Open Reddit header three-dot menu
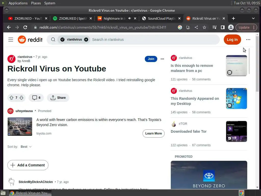 (248, 40)
